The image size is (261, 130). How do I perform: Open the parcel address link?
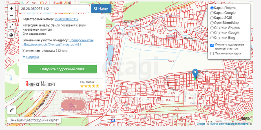[x=58, y=43]
